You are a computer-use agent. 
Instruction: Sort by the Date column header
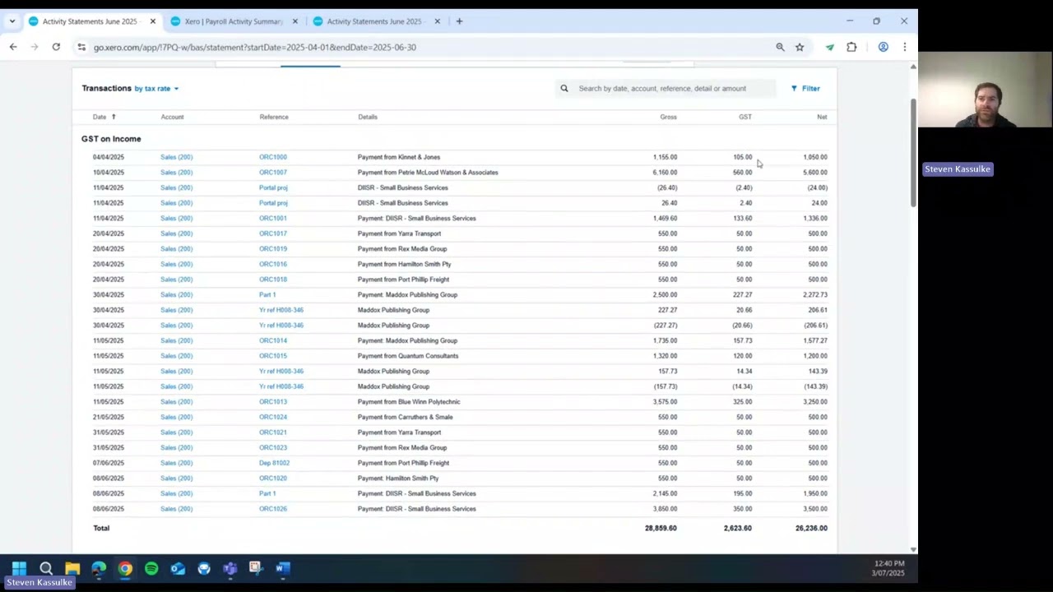(104, 117)
